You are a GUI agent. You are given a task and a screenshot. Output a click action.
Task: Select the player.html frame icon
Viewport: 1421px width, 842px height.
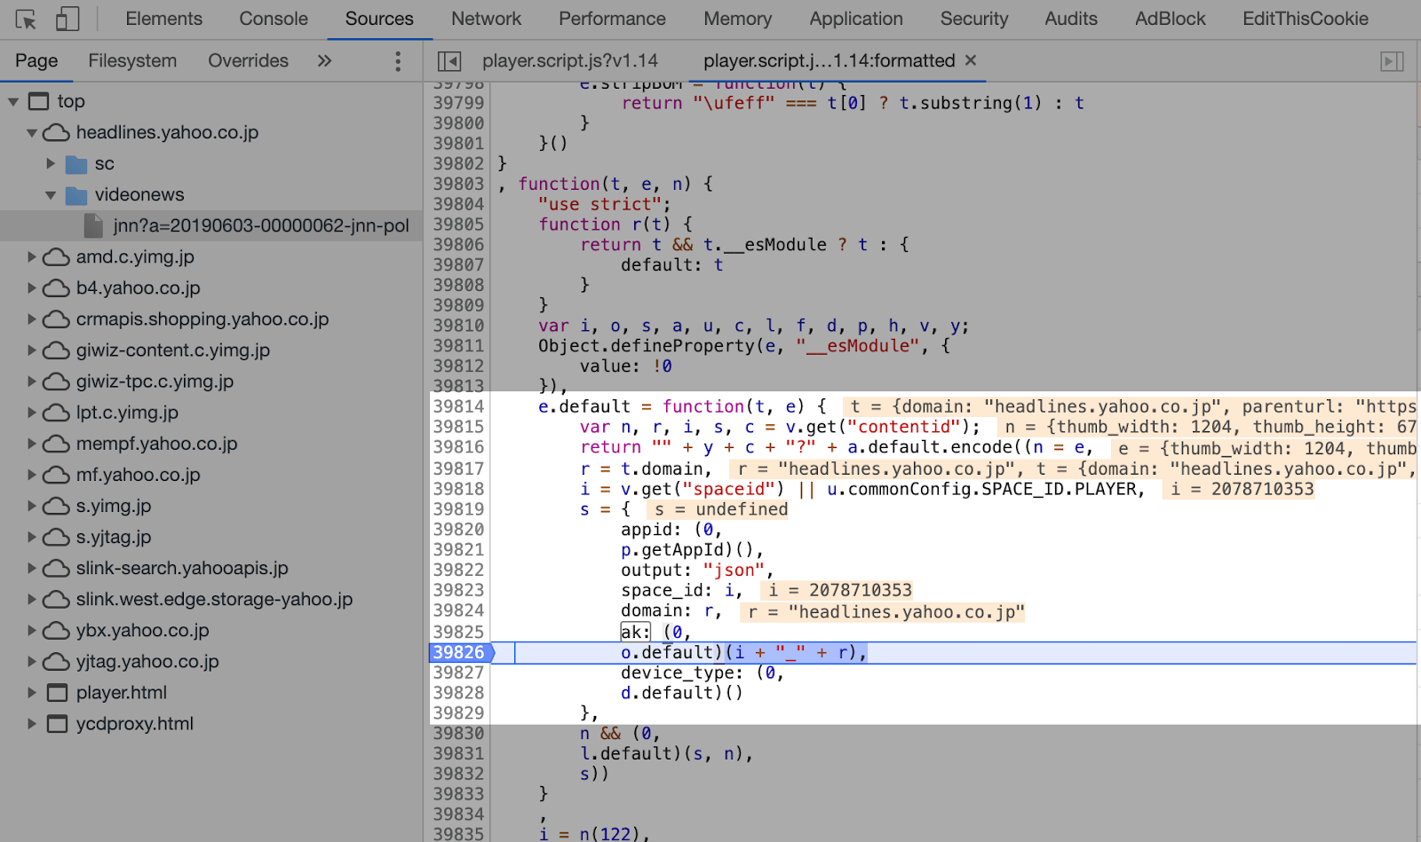click(x=57, y=692)
